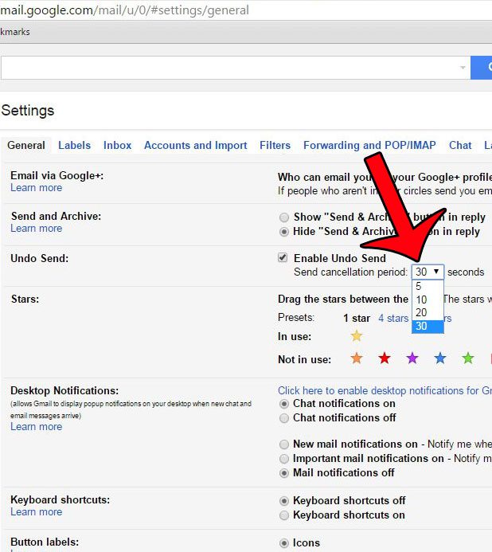
Task: Open the Send cancellation period dropdown
Action: [428, 272]
